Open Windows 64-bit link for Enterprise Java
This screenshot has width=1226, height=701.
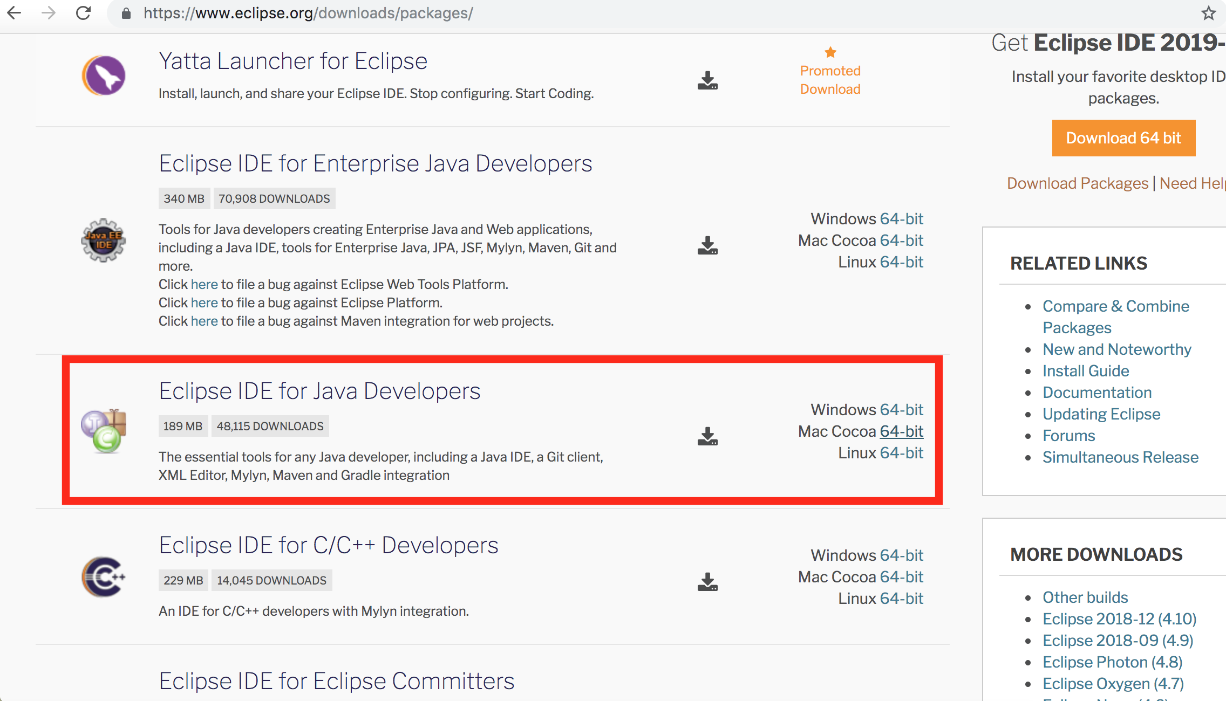pos(901,219)
